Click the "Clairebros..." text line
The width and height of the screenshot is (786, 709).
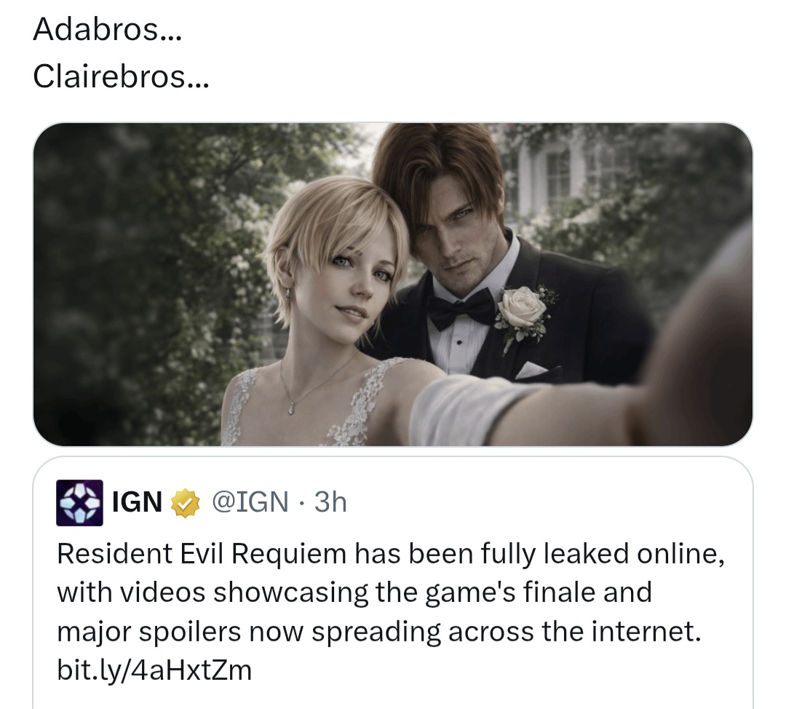pyautogui.click(x=121, y=76)
